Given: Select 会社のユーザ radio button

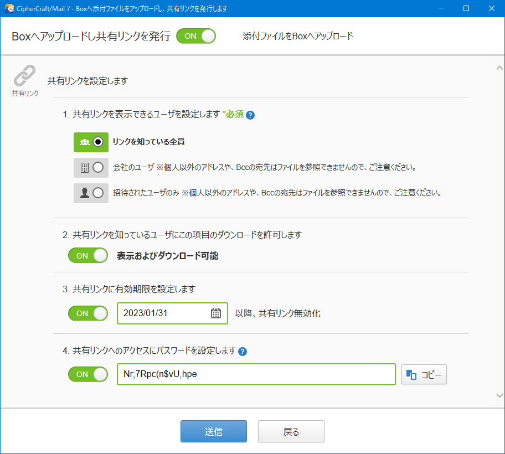Looking at the screenshot, I should tap(98, 167).
